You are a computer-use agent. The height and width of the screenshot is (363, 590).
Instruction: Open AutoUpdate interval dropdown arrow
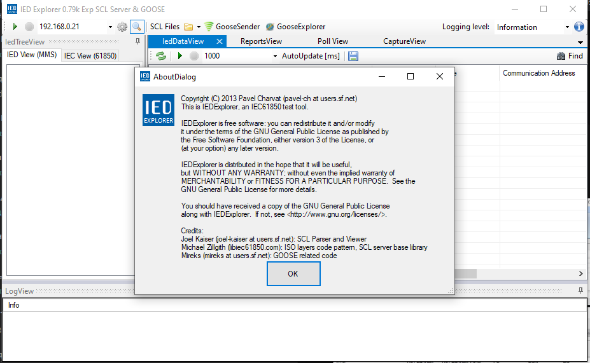[x=275, y=57]
